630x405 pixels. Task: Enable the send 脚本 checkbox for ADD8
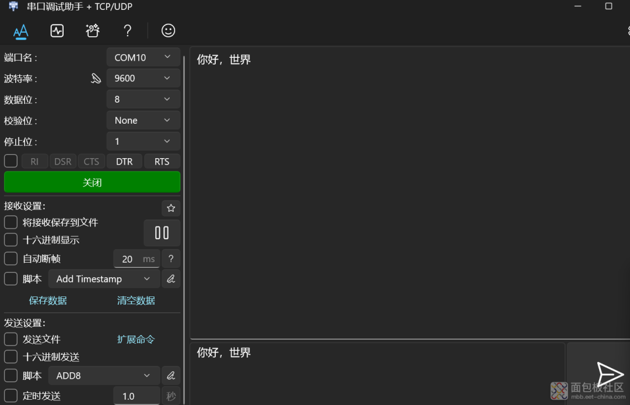pos(11,376)
